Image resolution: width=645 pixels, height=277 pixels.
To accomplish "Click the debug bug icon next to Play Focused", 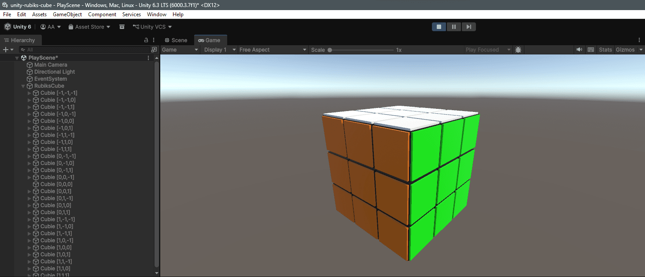I will (518, 50).
